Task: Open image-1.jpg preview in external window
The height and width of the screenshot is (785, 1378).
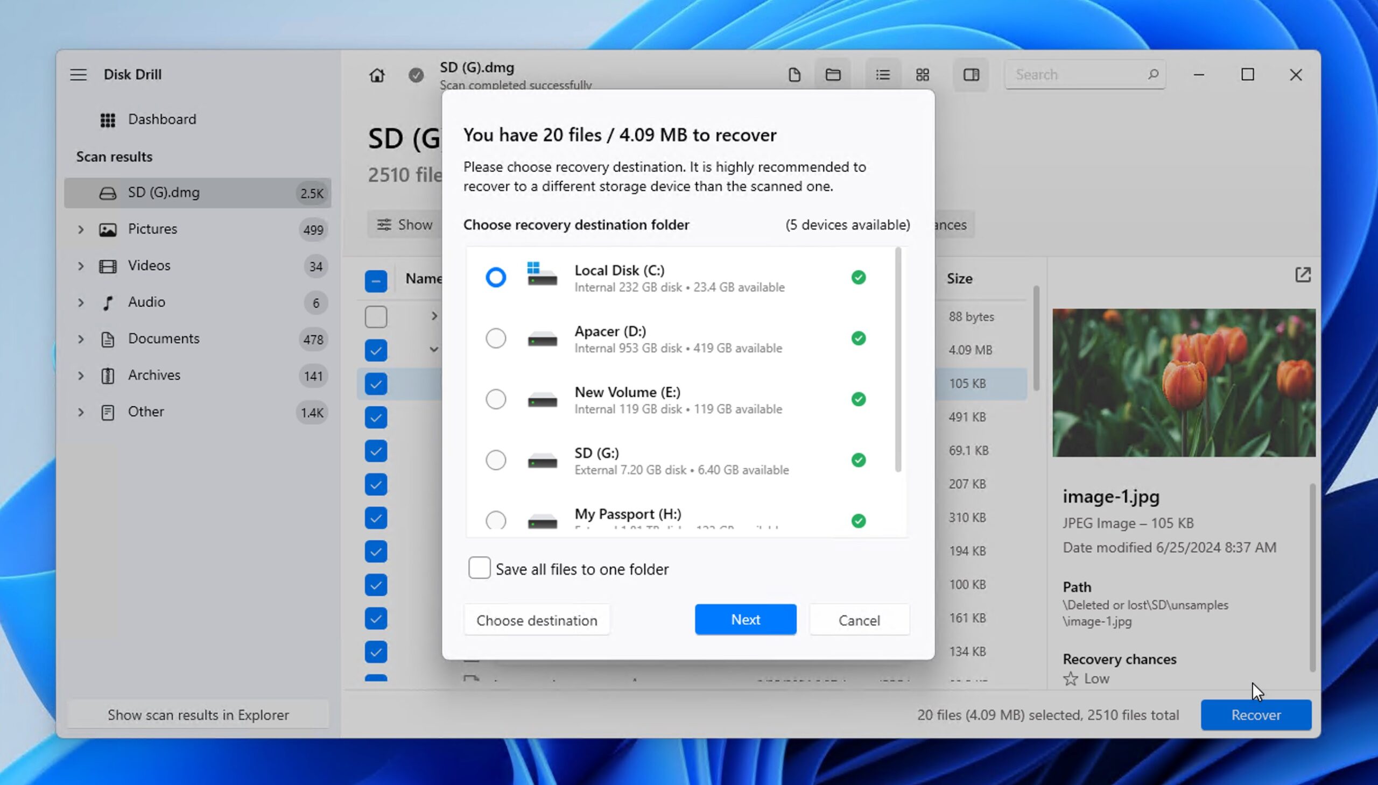Action: point(1304,275)
